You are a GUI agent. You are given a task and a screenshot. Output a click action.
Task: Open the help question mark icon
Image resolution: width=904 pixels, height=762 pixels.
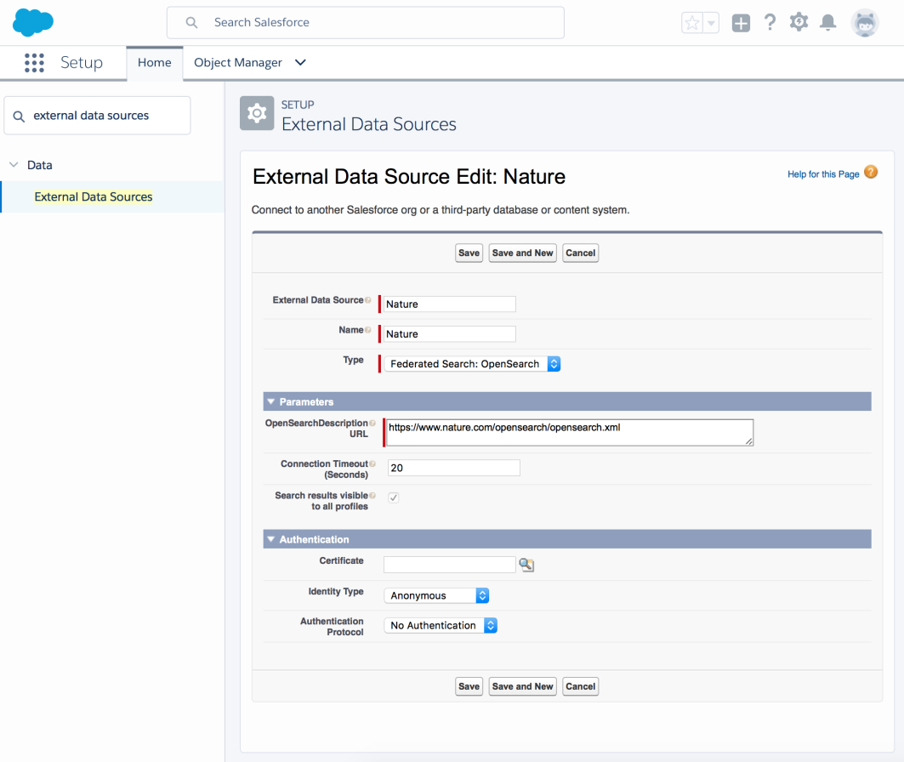770,22
